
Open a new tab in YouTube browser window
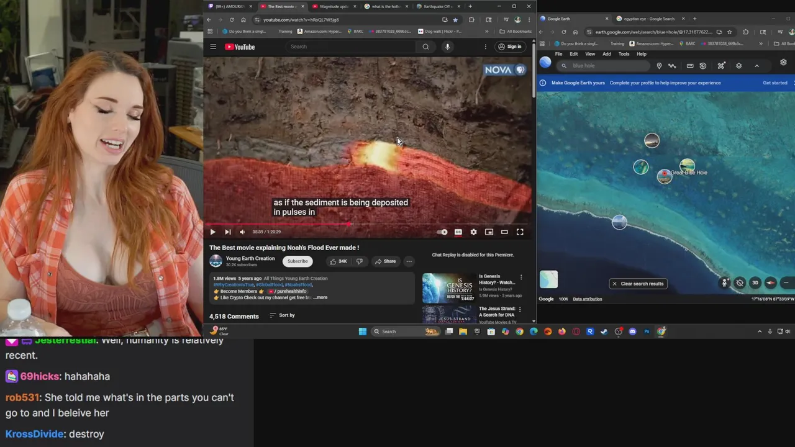pyautogui.click(x=470, y=6)
